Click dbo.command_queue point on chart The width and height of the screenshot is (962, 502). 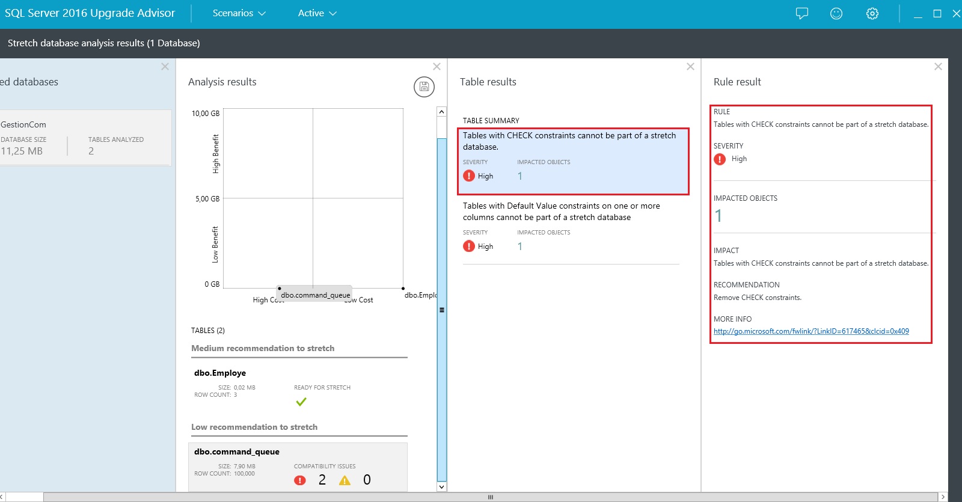(x=280, y=289)
